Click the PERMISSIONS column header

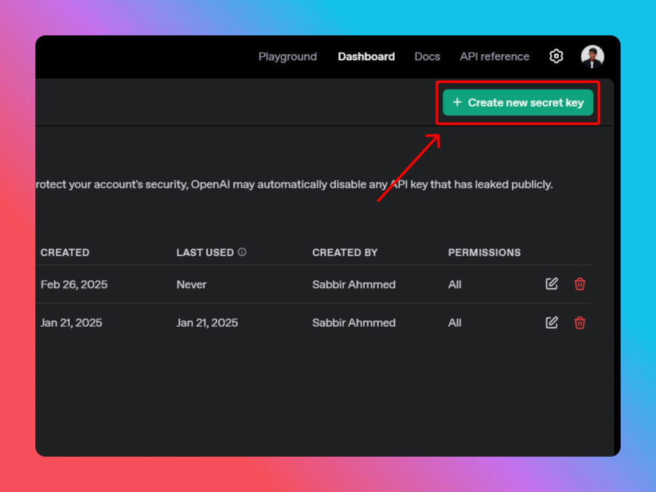[484, 252]
